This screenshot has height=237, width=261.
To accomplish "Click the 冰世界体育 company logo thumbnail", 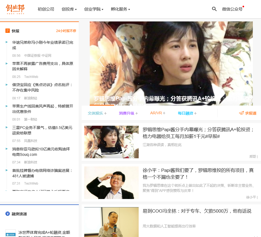I will tap(11, 233).
